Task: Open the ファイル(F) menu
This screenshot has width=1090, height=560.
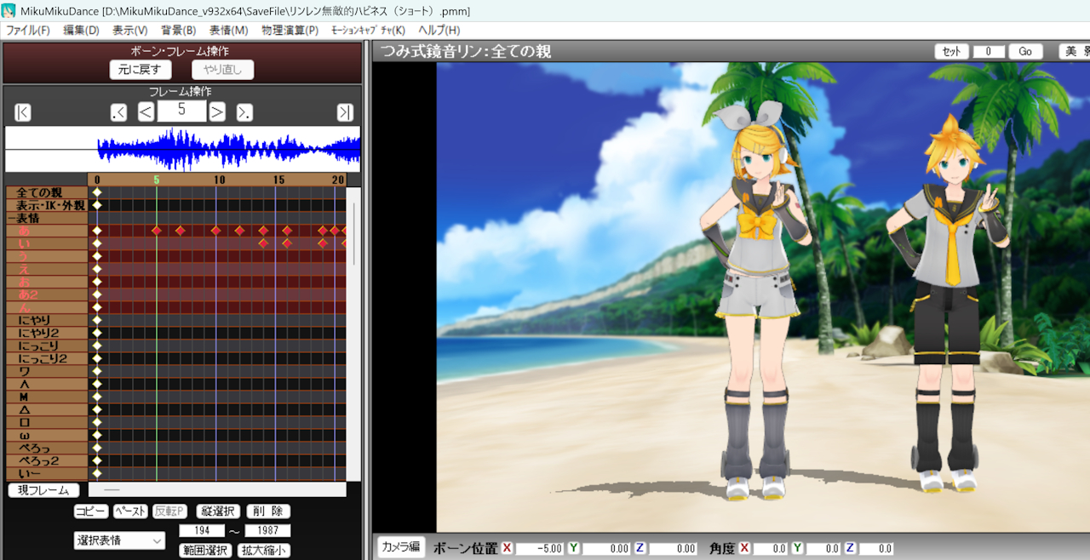Action: pos(28,31)
